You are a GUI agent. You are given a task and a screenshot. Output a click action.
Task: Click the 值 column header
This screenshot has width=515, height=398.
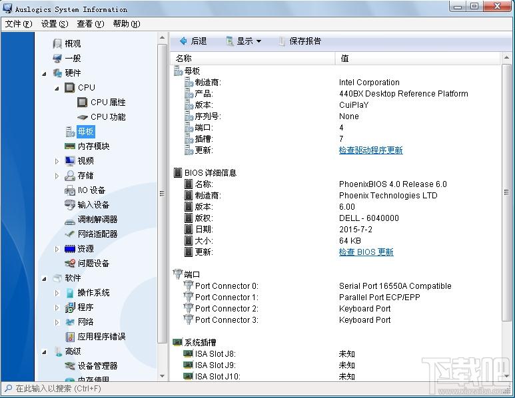click(418, 59)
